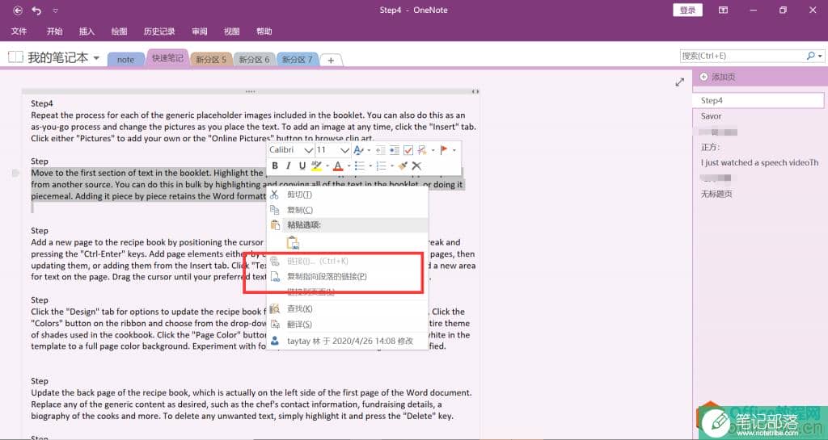Switch to the 绘图 ribbon tab

point(119,31)
